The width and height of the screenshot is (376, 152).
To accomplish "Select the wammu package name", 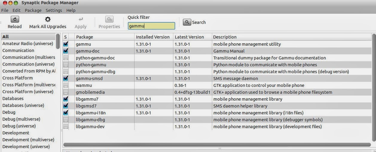I will point(84,85).
